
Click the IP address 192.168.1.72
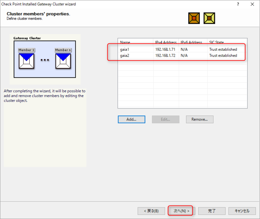click(165, 56)
